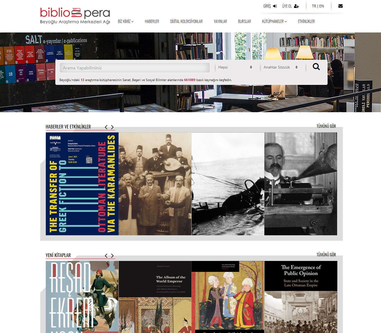
Task: Click TÜMÜNÜ GÖR for Haberler ve Etkinlikler
Action: 326,126
